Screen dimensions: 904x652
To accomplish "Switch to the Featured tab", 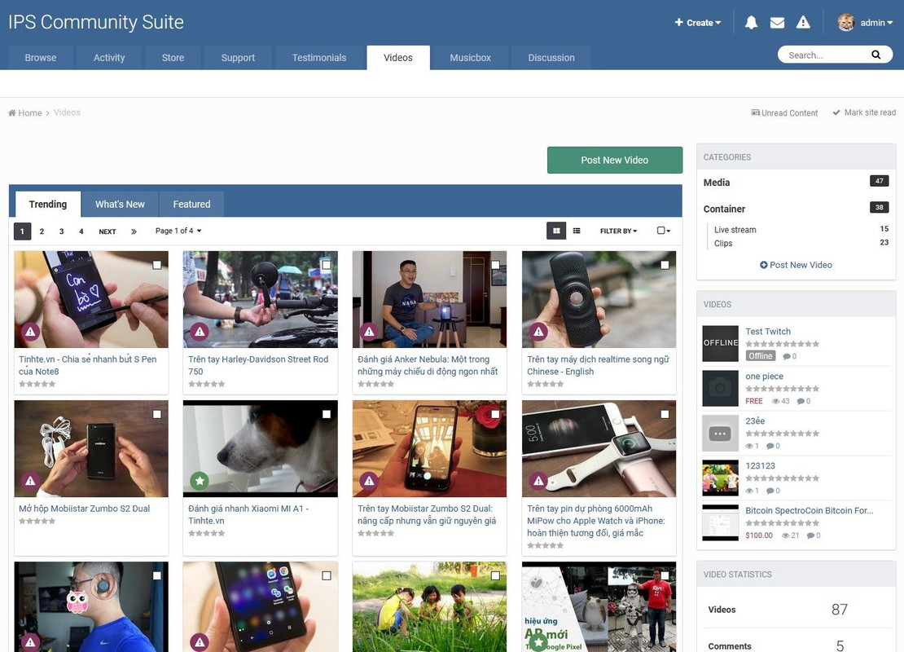I will tap(191, 205).
